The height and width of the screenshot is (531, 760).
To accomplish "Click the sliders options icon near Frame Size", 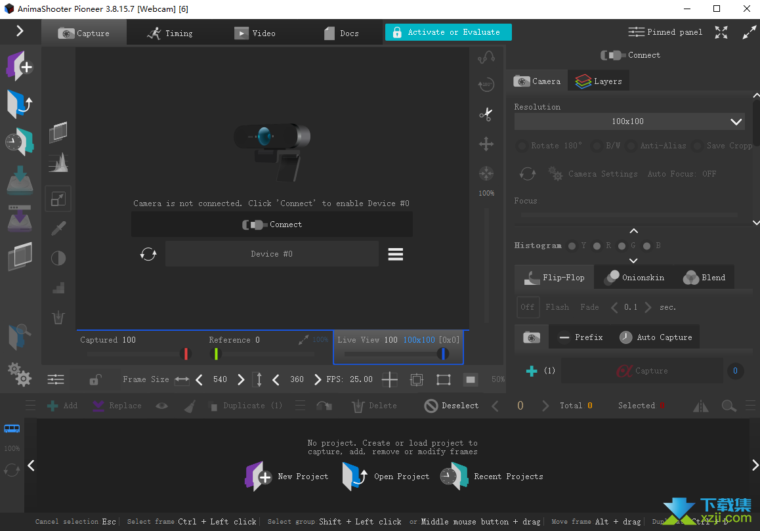I will tap(56, 379).
